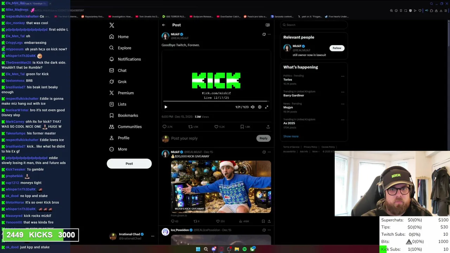Expand the video to fullscreen
The width and height of the screenshot is (450, 253).
[266, 107]
